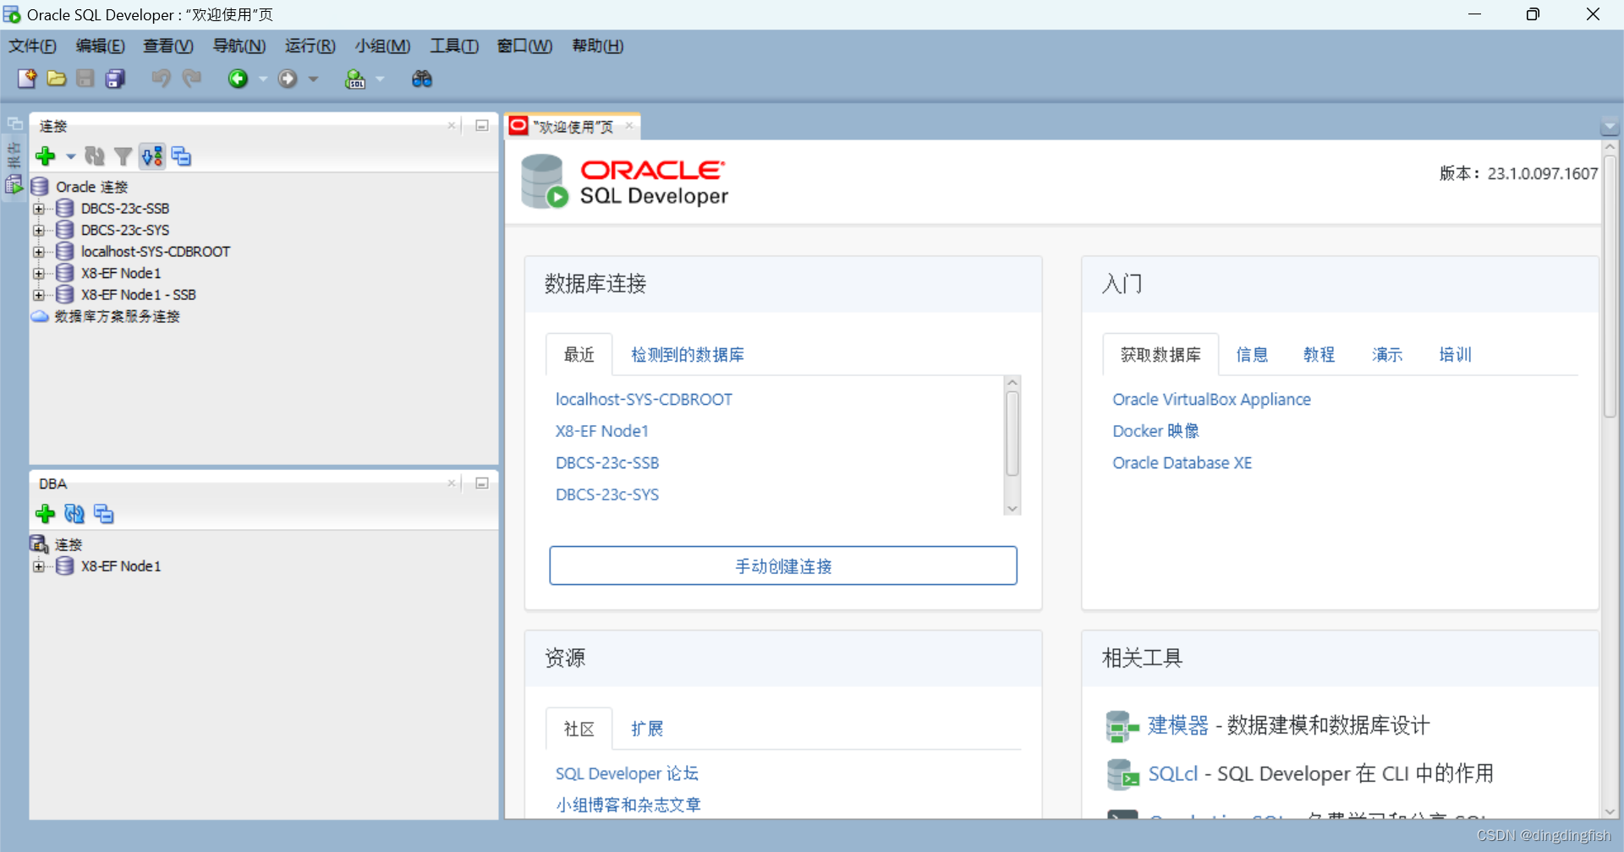Open the Oracle Database XE link

1182,463
